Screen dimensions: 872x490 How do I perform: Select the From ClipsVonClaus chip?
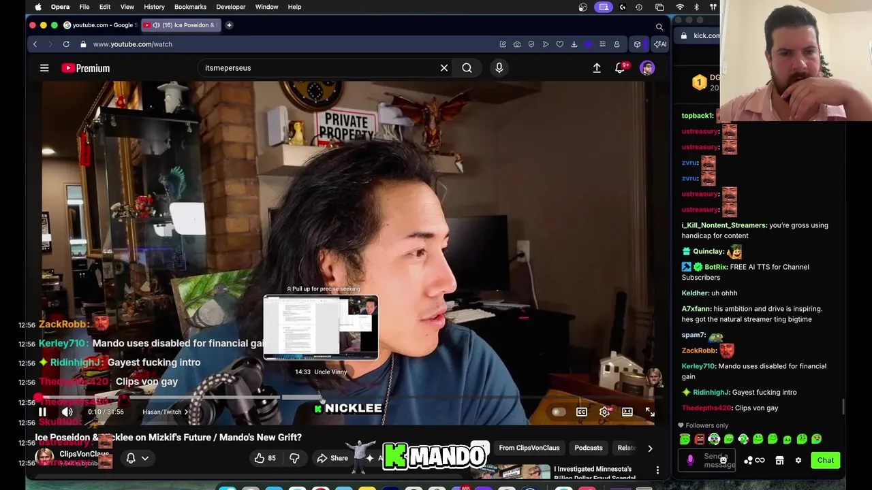[x=529, y=448]
